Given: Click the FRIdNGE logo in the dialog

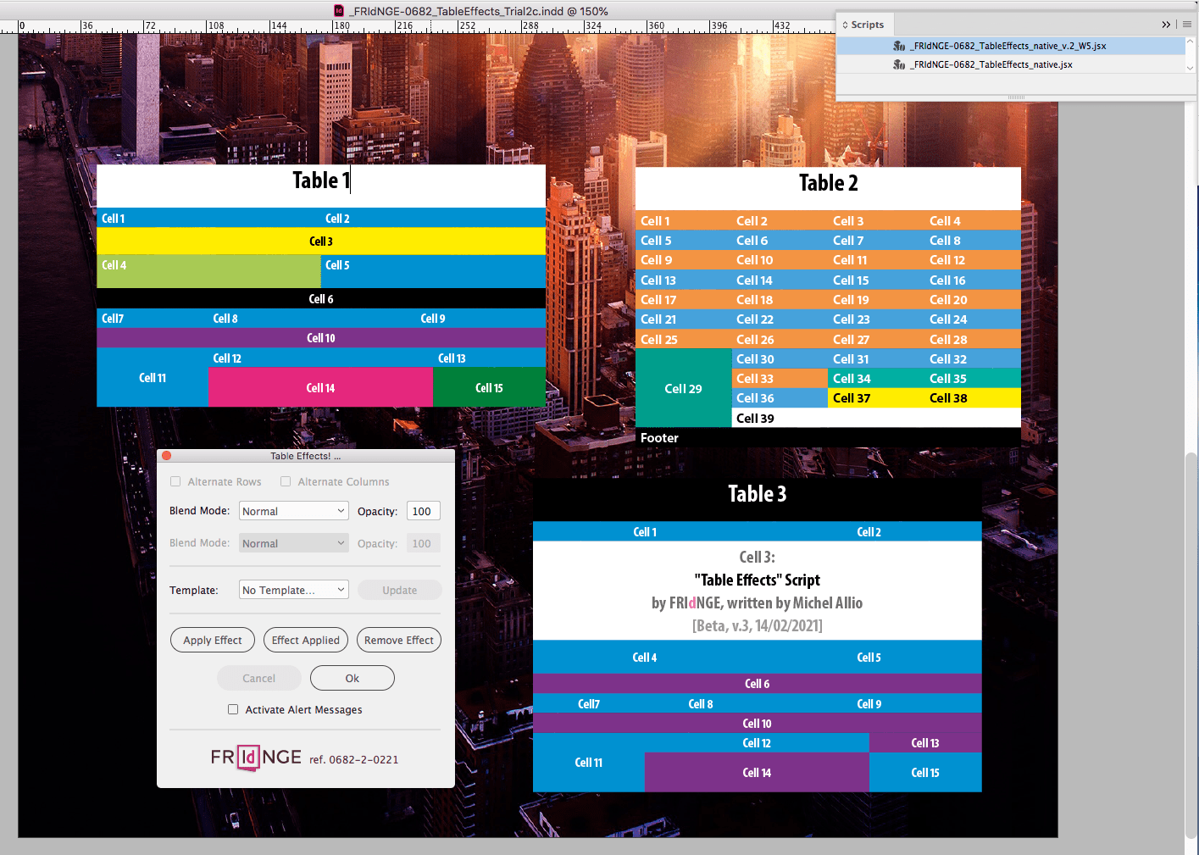Looking at the screenshot, I should tap(256, 758).
